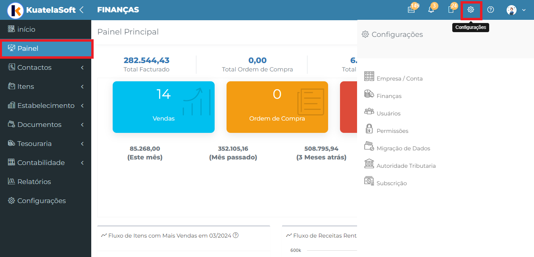
Task: Click the KuatelaSoft logo icon
Action: [x=16, y=10]
